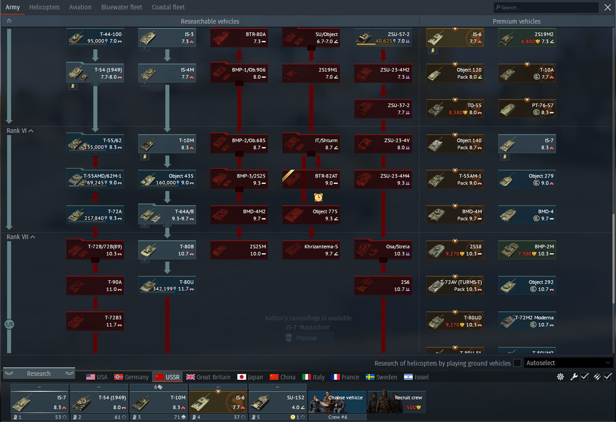Image resolution: width=616 pixels, height=422 pixels.
Task: Select the T-80U tank card
Action: pos(167,286)
